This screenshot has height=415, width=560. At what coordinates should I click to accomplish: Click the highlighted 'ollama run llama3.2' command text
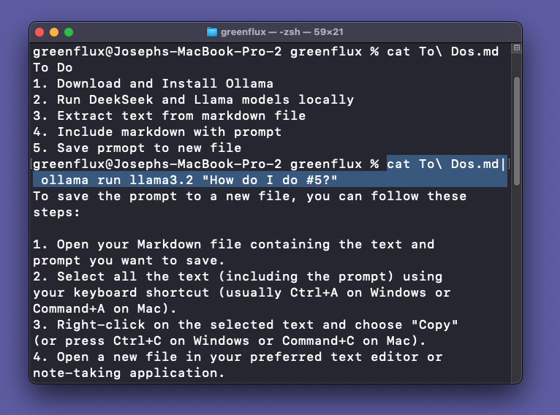tap(113, 180)
